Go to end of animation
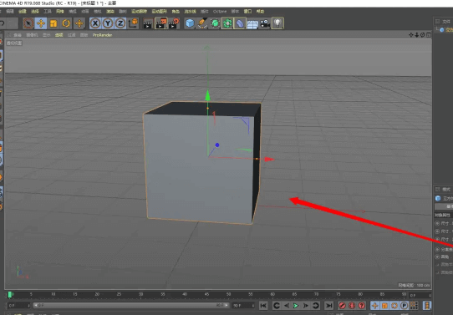This screenshot has width=453, height=315. (x=328, y=305)
